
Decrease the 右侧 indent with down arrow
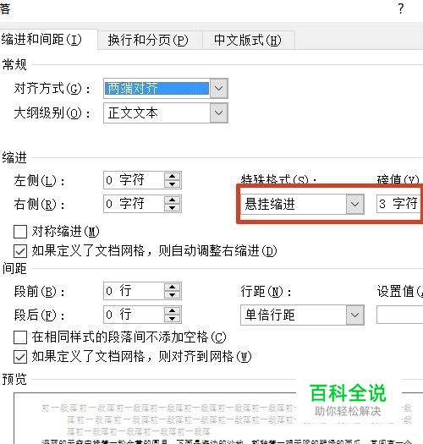tap(172, 207)
